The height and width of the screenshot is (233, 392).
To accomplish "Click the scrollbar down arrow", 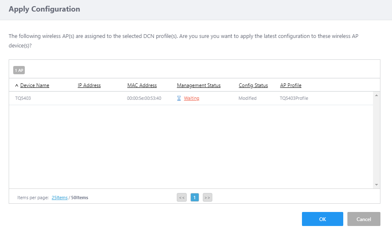I will point(376,185).
